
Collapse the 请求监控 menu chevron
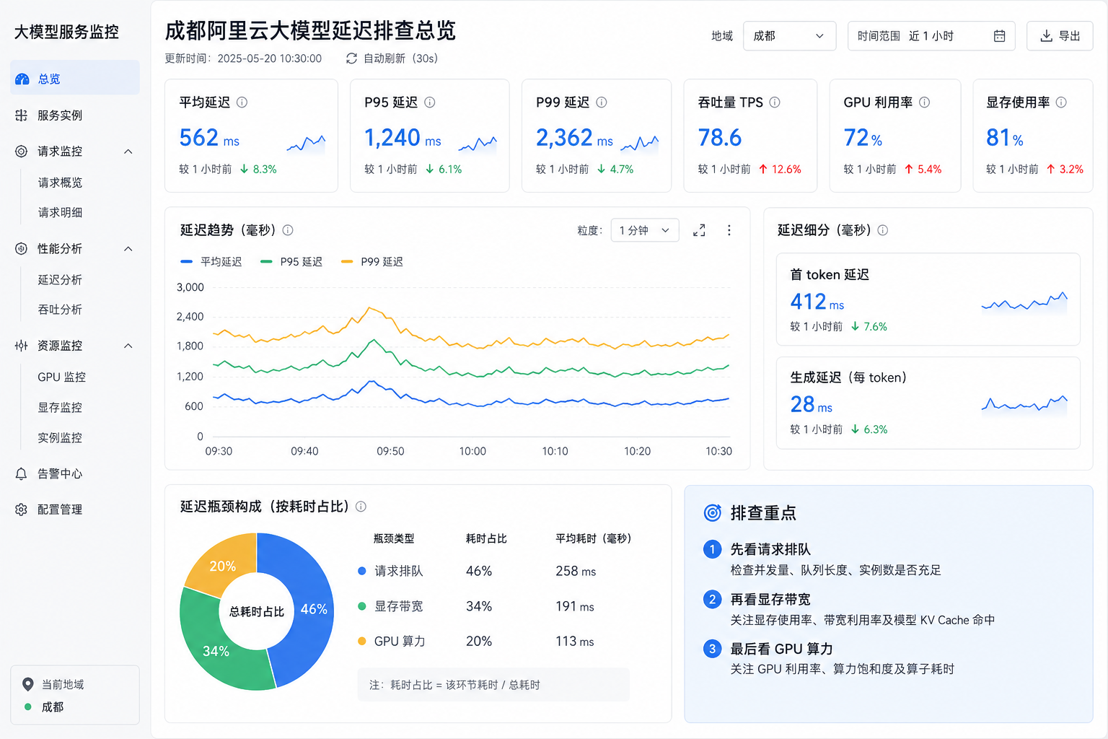(128, 152)
